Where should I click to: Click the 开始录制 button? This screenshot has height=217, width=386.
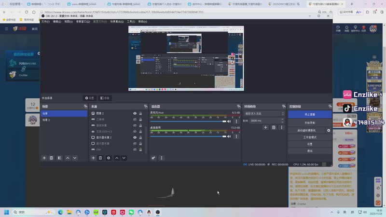(310, 122)
